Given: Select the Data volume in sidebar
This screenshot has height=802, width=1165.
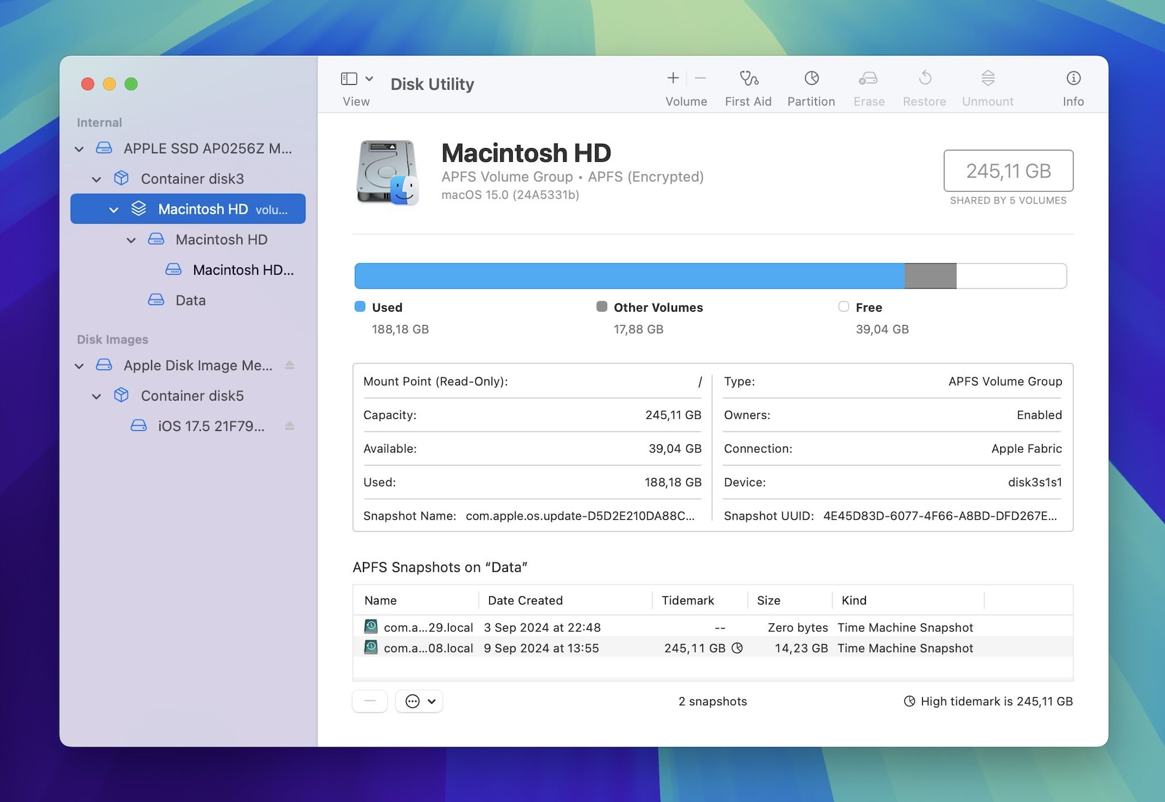Looking at the screenshot, I should pyautogui.click(x=190, y=300).
